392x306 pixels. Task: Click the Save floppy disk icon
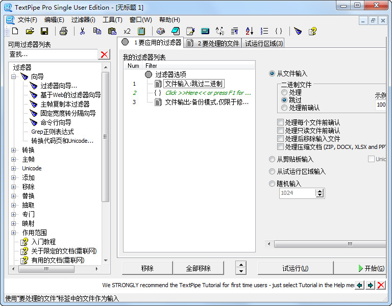coord(44,31)
